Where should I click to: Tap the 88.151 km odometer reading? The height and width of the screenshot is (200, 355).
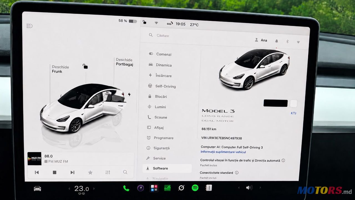click(209, 129)
